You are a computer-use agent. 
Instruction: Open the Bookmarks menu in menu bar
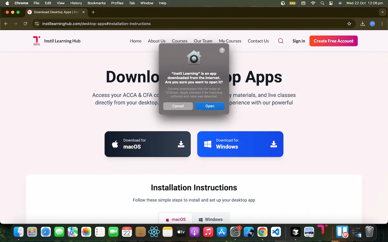tap(96, 3)
